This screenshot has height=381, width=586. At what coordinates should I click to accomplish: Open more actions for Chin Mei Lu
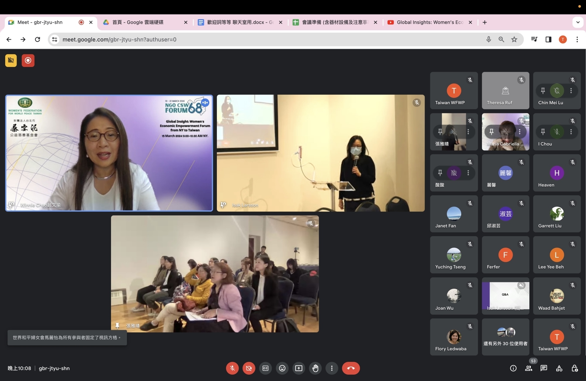pyautogui.click(x=571, y=91)
